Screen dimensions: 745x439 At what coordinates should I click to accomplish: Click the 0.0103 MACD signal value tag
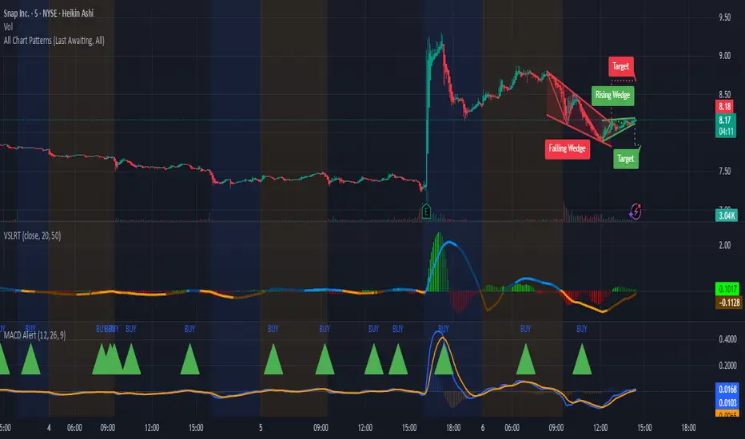(x=727, y=403)
